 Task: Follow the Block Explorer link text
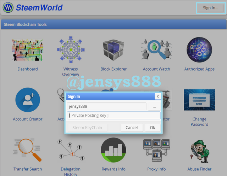click(113, 69)
